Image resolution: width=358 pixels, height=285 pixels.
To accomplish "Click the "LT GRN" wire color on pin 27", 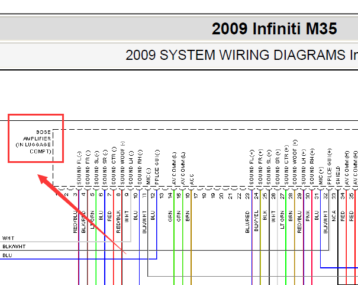I will pos(282,220).
